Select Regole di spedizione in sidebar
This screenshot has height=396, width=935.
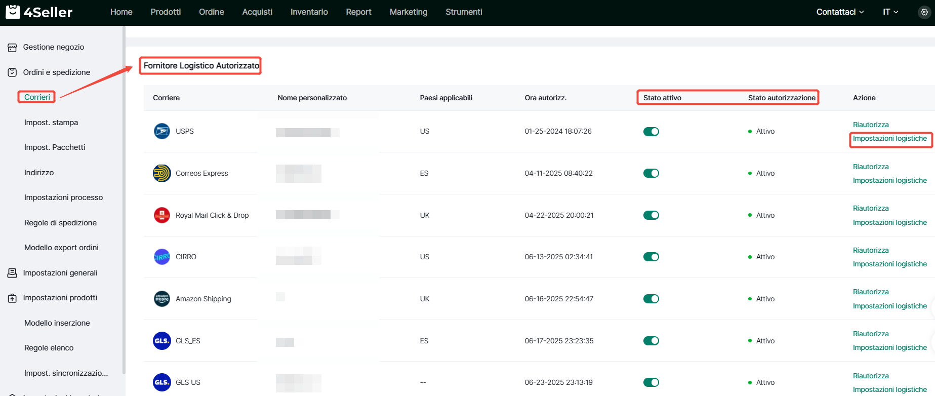(x=60, y=223)
